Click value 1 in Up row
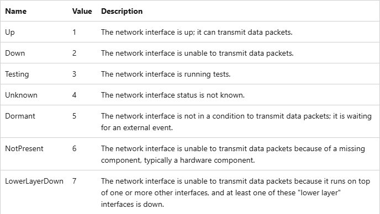380x214 pixels. click(74, 32)
